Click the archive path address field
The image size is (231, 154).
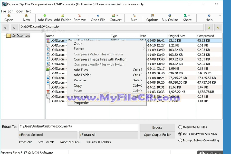pos(112,27)
